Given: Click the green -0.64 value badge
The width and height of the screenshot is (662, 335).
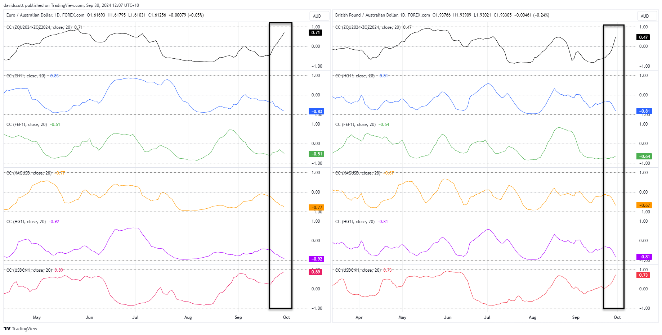Looking at the screenshot, I should click(x=644, y=157).
